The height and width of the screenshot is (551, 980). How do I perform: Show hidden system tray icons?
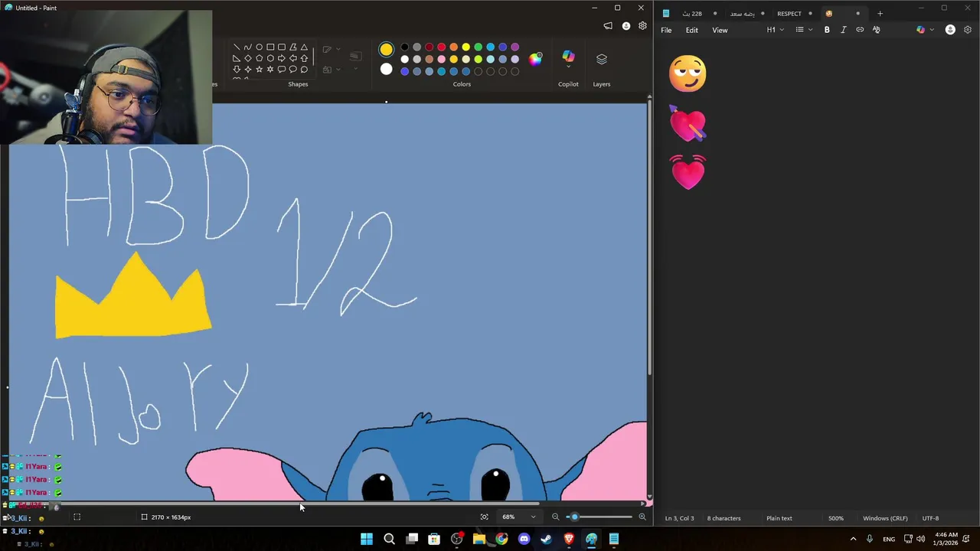click(x=853, y=539)
